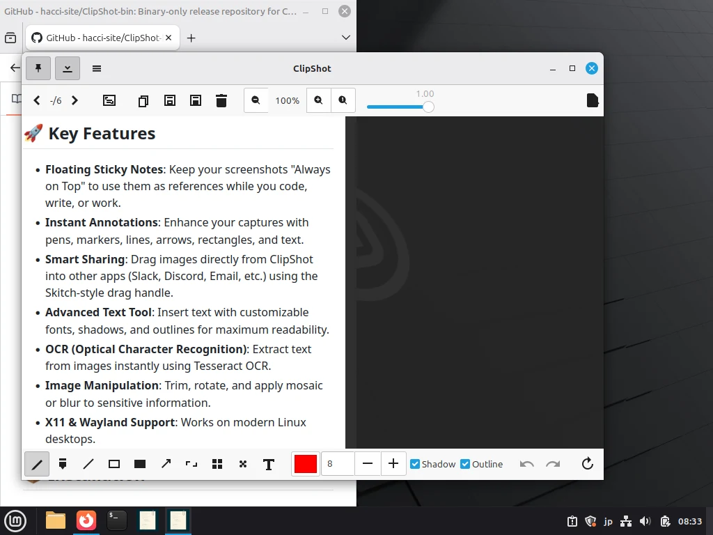Close the ClipShot window
Viewport: 713px width, 535px height.
tap(592, 68)
